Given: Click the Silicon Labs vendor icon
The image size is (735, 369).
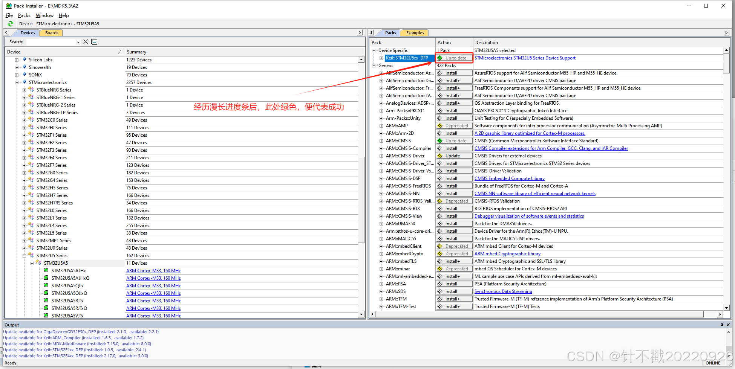Looking at the screenshot, I should 25,59.
